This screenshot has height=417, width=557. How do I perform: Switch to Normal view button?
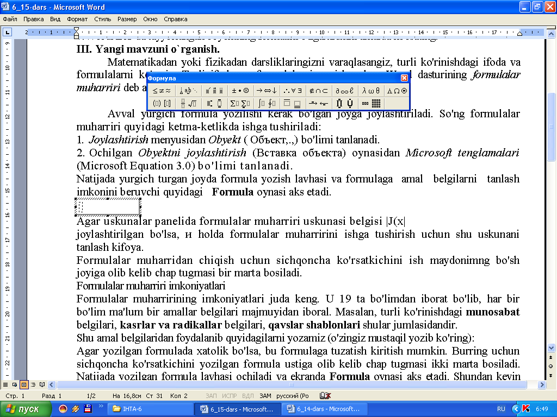point(5,384)
